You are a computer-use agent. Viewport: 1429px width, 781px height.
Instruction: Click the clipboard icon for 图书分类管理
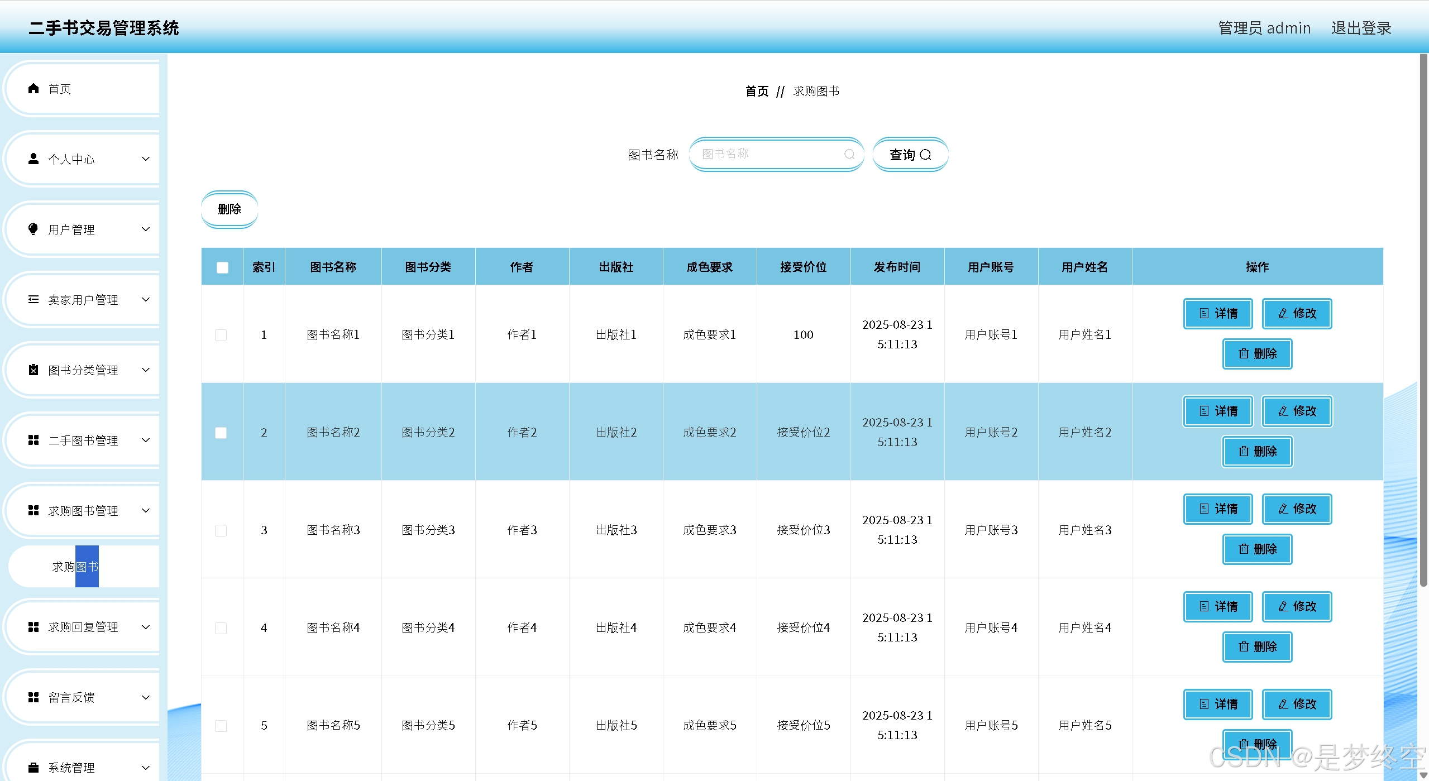click(x=34, y=370)
